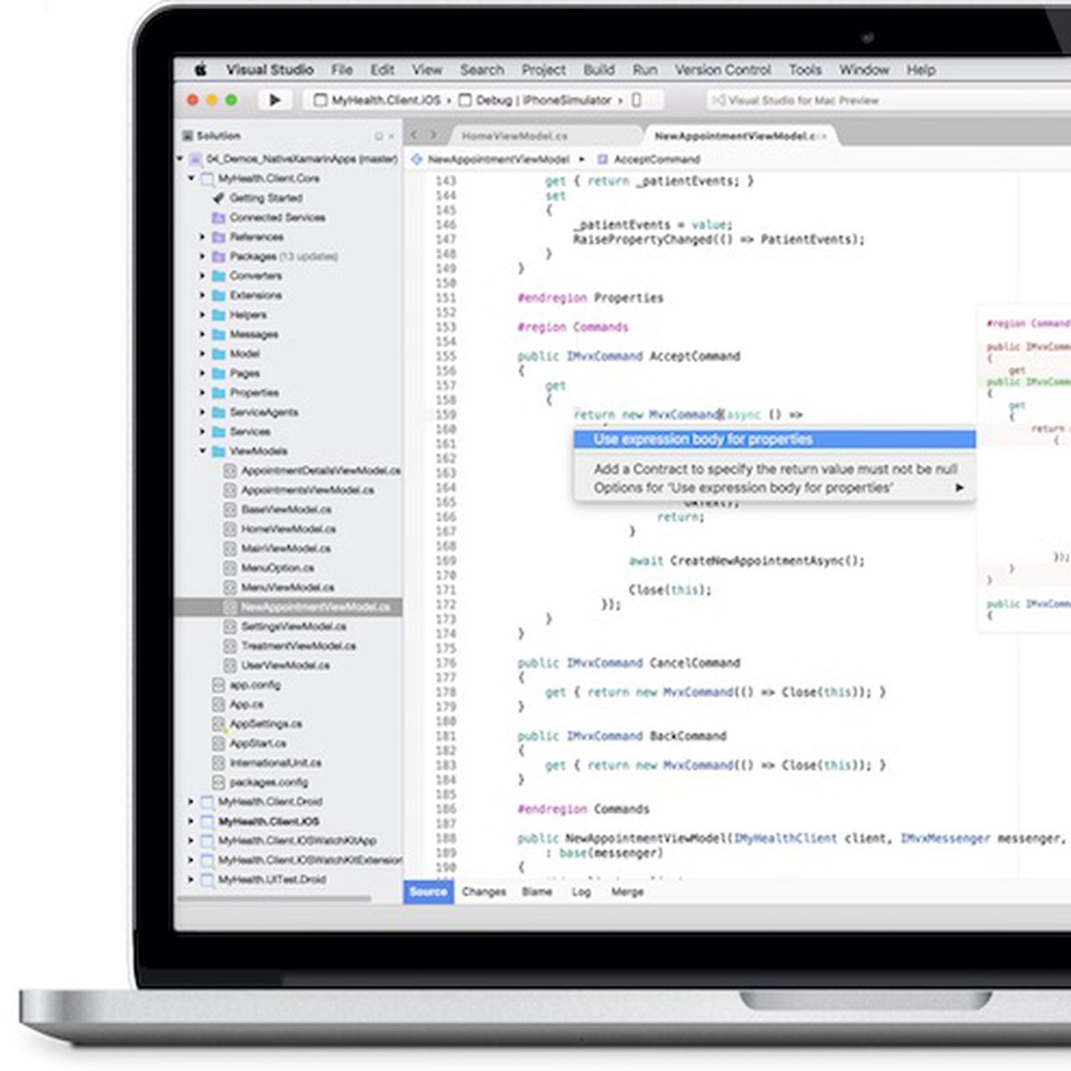Click AcceptCommand in the breadcrumb bar
The height and width of the screenshot is (1071, 1071).
coord(656,159)
